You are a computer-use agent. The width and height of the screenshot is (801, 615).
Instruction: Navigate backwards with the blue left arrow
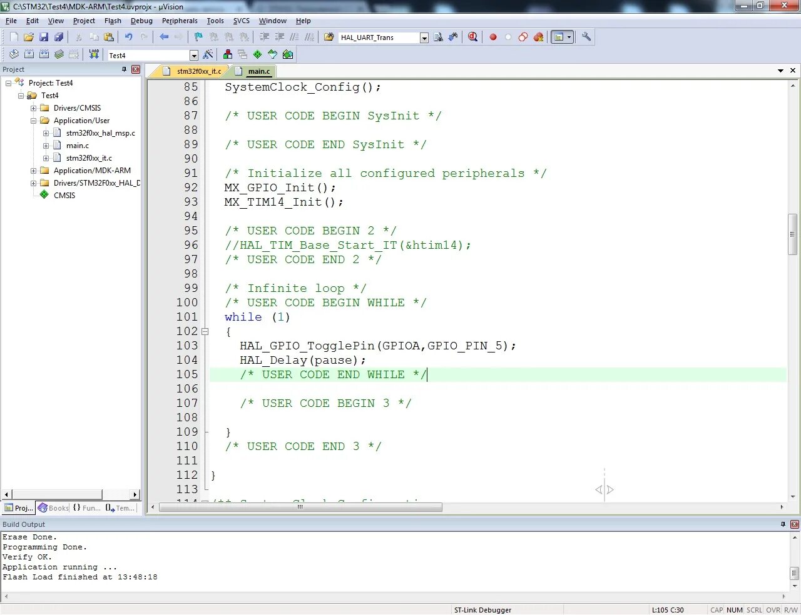164,37
